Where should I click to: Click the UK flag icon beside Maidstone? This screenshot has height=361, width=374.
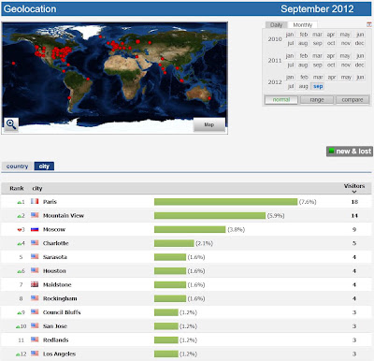35,284
